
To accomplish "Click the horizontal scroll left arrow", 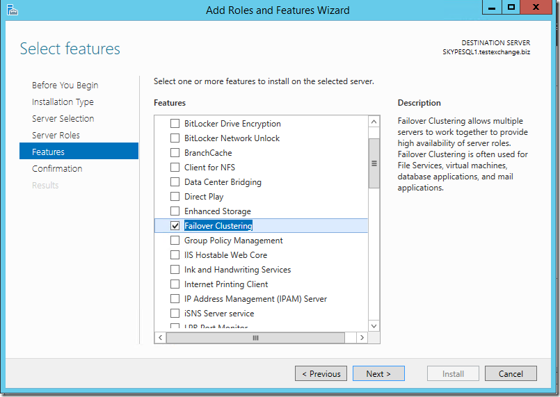I will click(x=161, y=338).
